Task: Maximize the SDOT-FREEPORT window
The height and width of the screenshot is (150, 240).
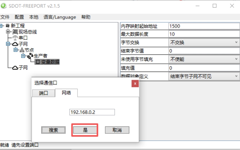Action: (x=215, y=6)
